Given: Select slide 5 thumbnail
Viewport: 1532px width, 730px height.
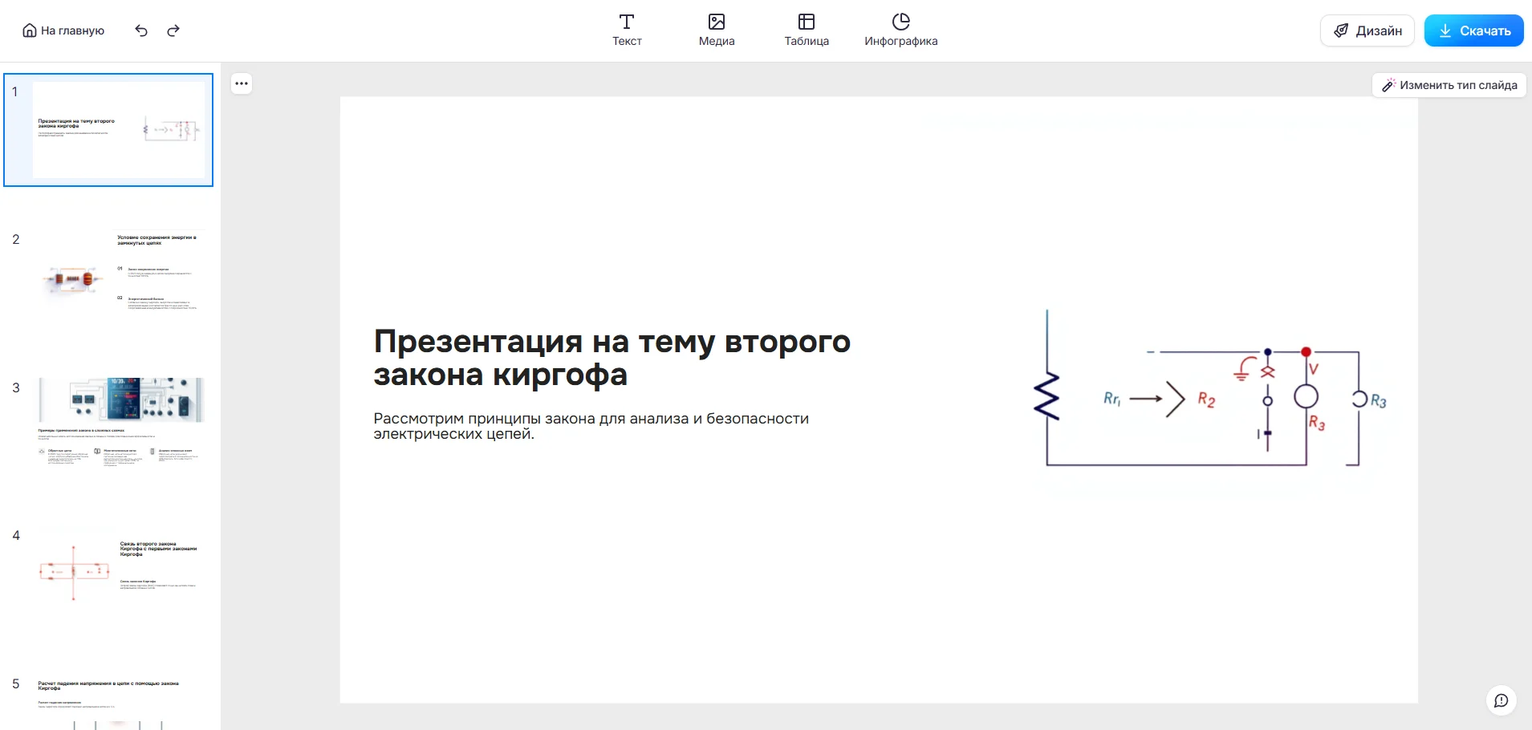Looking at the screenshot, I should [120, 702].
